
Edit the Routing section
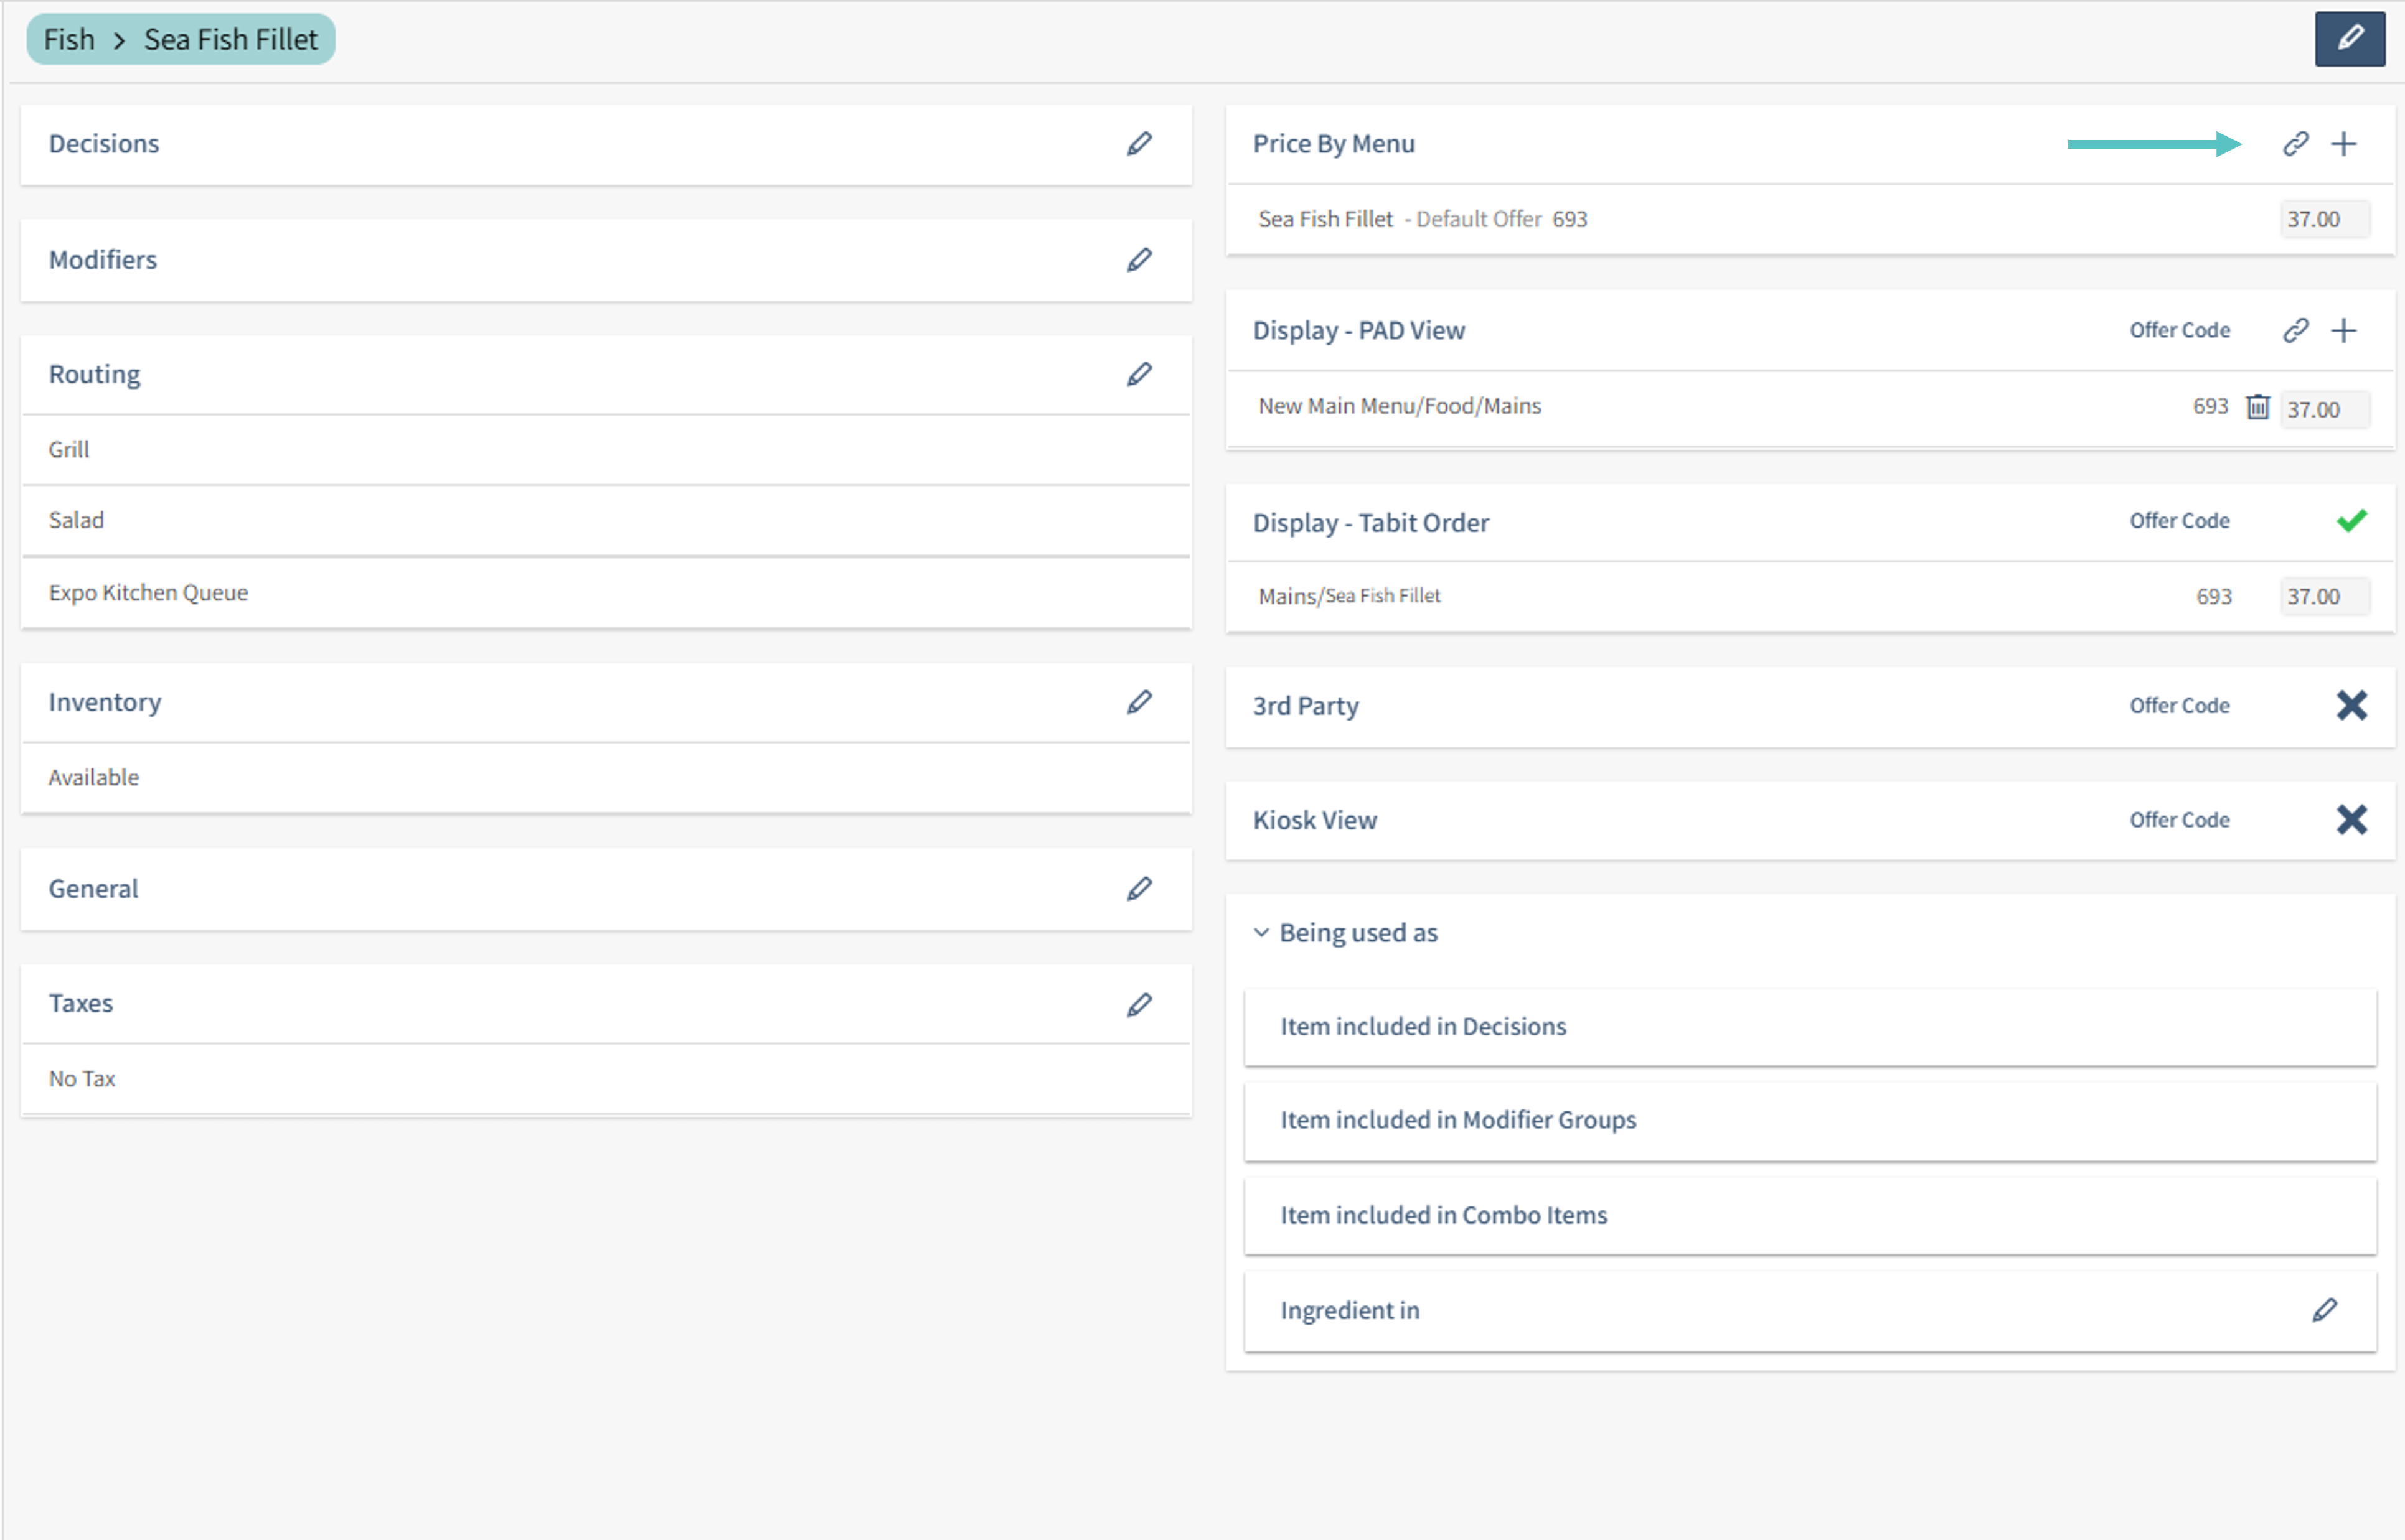pos(1139,374)
